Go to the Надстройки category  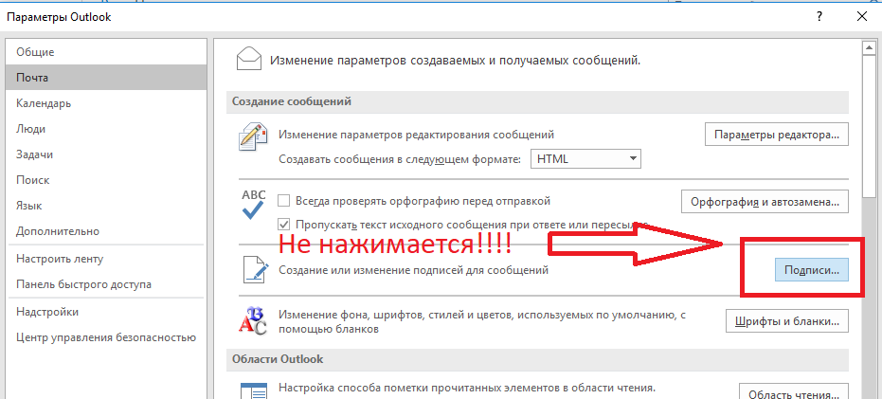coord(105,312)
